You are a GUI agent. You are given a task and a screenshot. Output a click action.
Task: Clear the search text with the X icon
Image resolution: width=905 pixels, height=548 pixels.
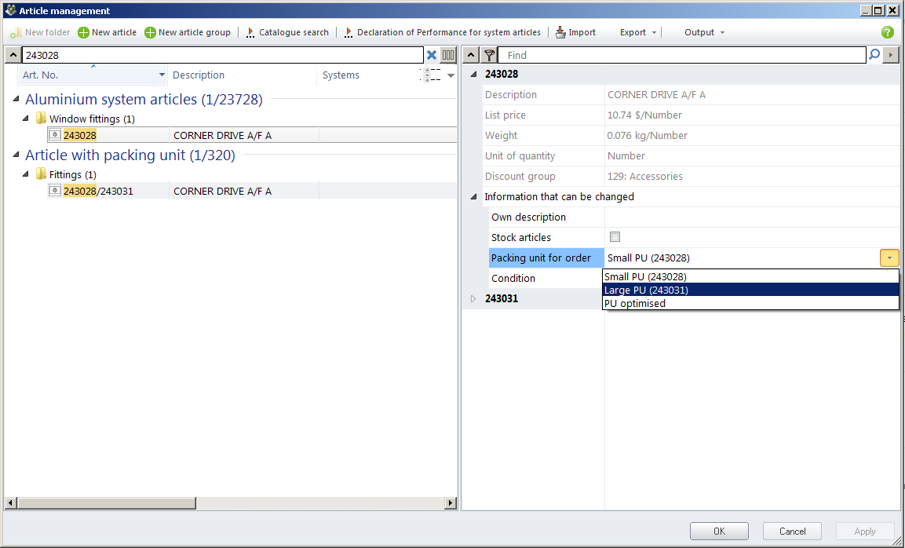[431, 55]
